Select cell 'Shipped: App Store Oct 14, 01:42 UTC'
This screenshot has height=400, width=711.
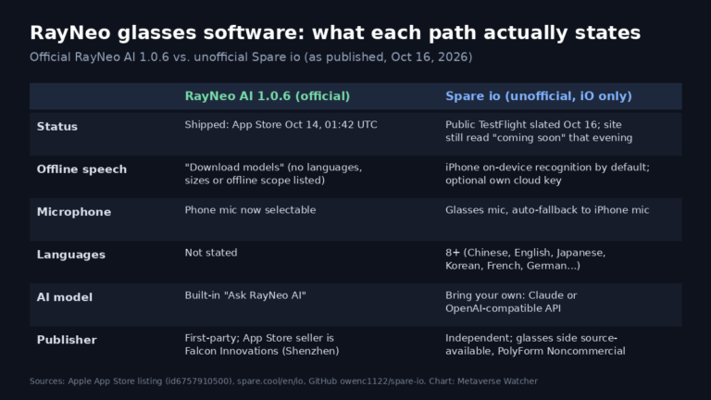[281, 125]
